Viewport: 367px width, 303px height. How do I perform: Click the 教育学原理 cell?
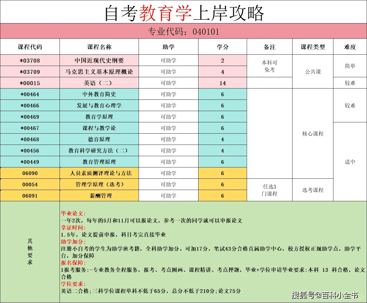[x=99, y=117]
